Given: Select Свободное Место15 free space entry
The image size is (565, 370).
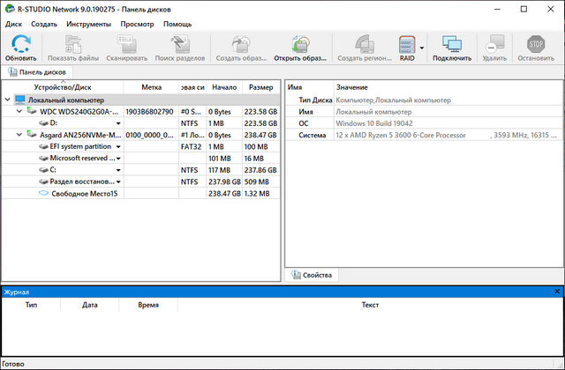Looking at the screenshot, I should [x=84, y=193].
